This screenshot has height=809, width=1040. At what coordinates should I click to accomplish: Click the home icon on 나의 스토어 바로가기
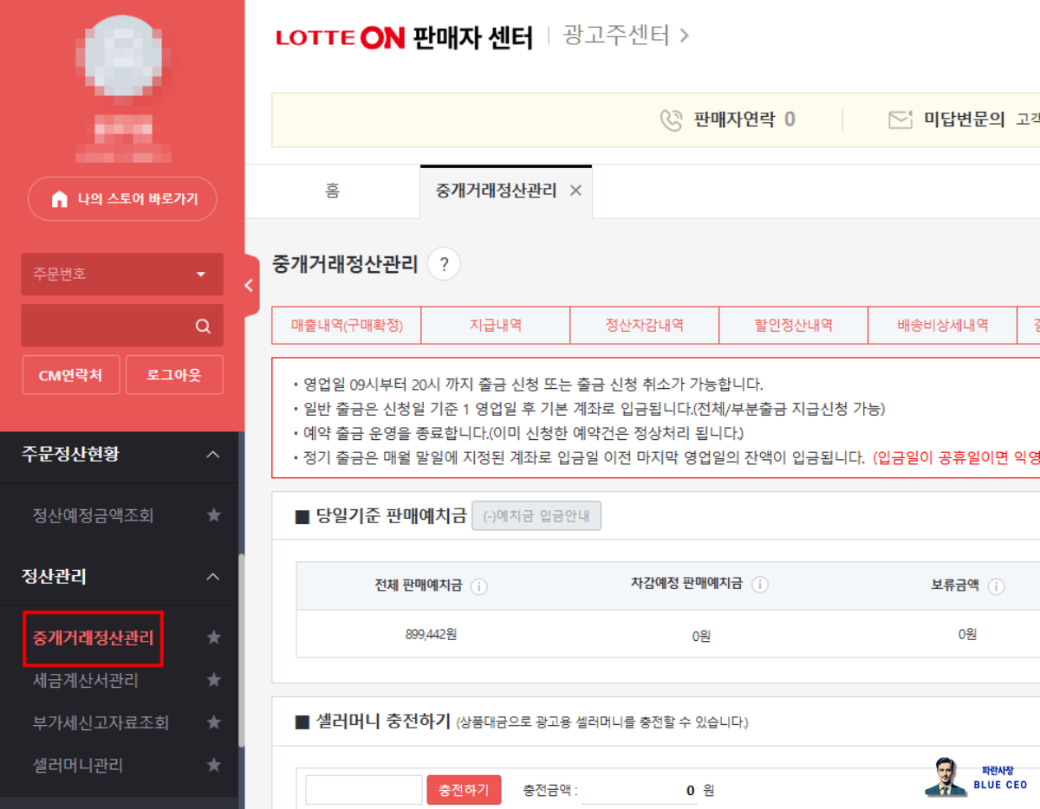59,198
